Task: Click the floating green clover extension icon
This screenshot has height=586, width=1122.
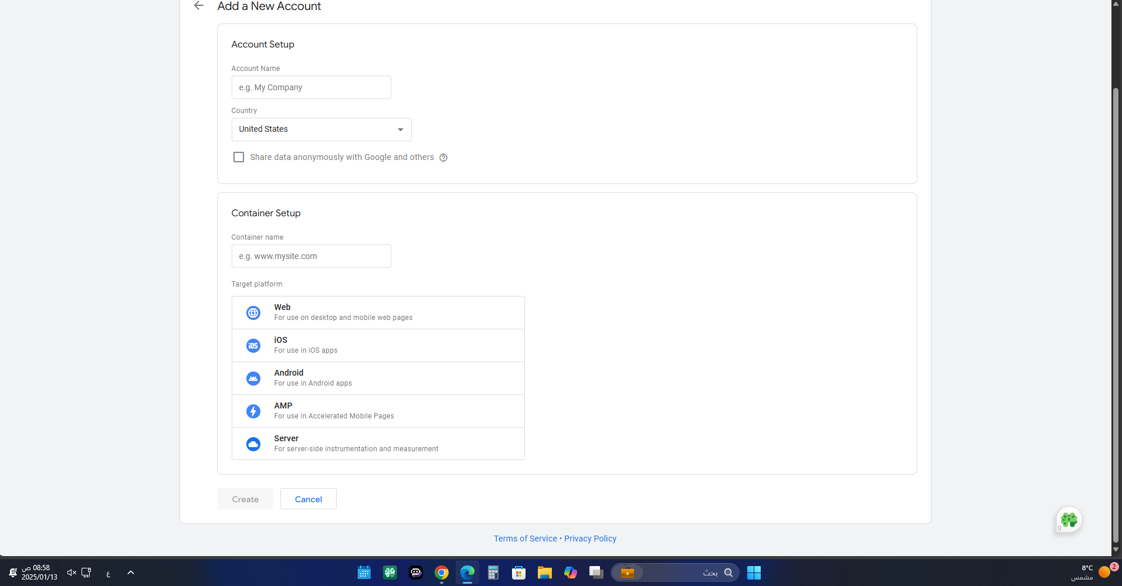Action: pos(1069,520)
